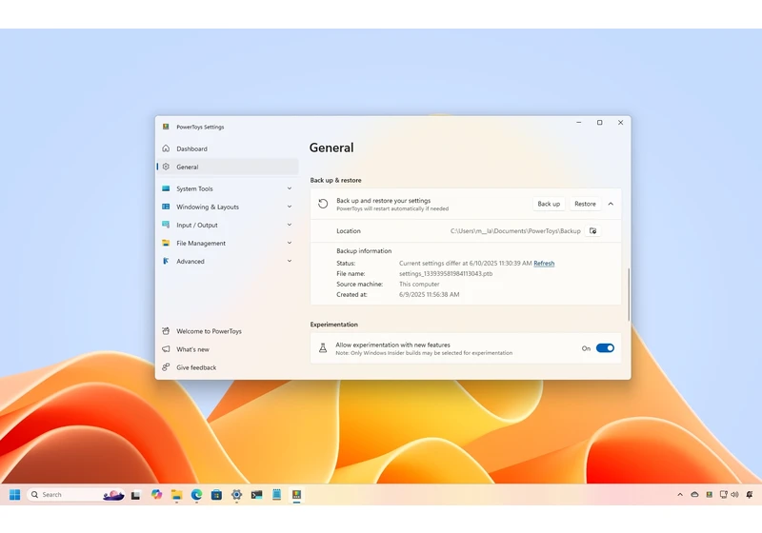
Task: Click the 'This computer' source machine value
Action: click(x=419, y=284)
